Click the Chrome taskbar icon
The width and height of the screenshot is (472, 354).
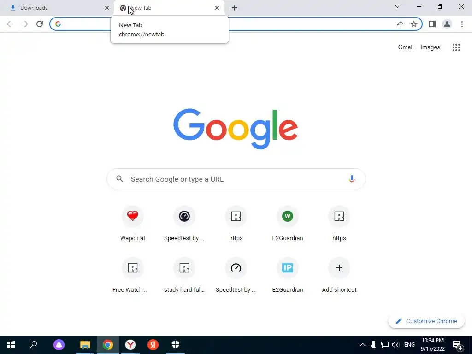click(108, 345)
